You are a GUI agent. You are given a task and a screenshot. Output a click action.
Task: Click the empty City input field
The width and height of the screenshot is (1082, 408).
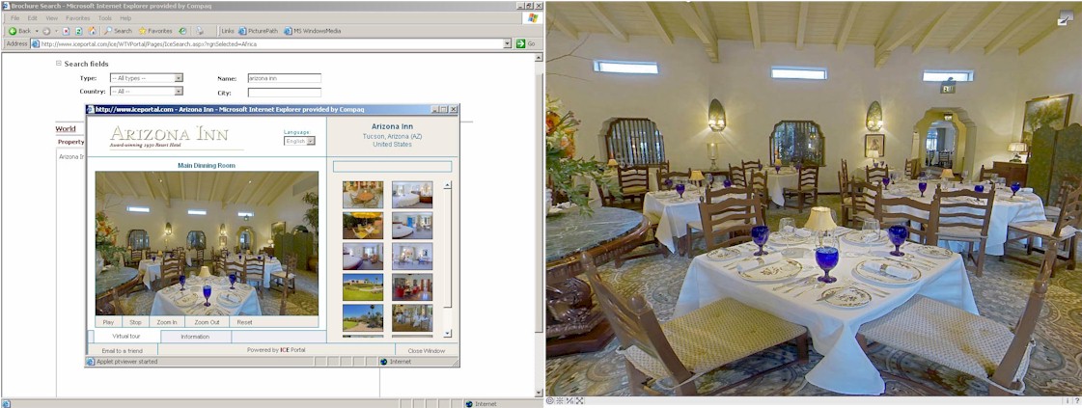coord(285,93)
